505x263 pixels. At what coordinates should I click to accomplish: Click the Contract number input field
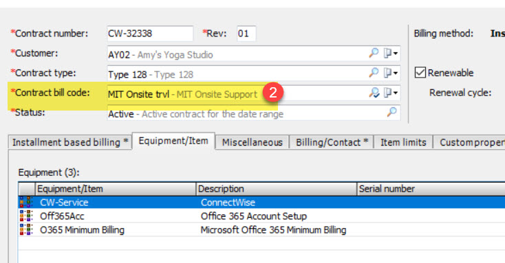tap(150, 34)
